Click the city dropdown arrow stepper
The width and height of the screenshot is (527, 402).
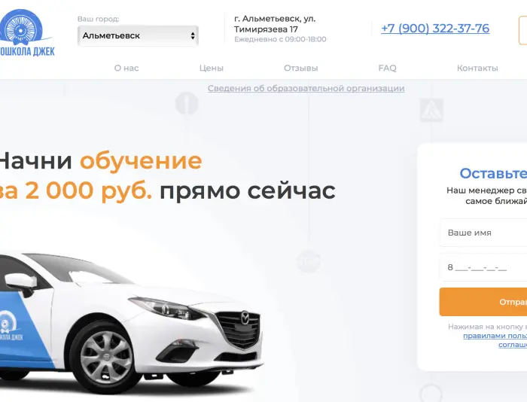[193, 35]
